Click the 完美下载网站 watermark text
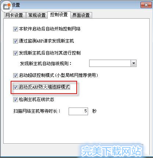Screen dimensions: 153x158 112,151
